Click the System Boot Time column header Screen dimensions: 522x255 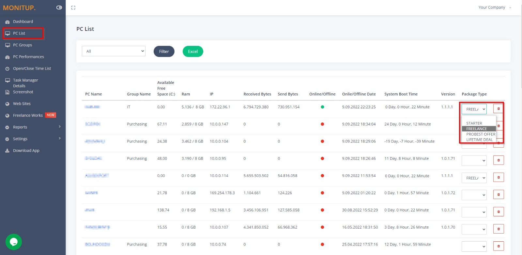[401, 94]
